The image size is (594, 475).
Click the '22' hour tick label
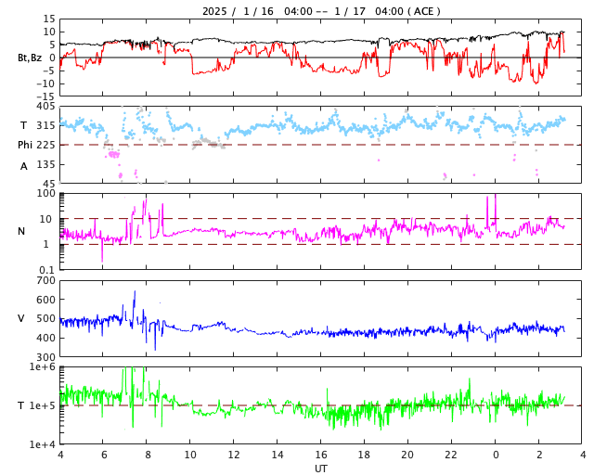pyautogui.click(x=451, y=455)
